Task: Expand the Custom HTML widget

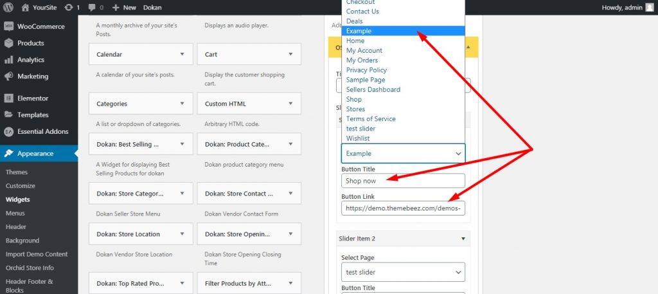Action: (x=291, y=104)
